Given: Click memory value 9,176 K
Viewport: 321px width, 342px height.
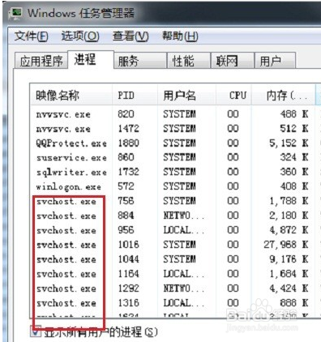Looking at the screenshot, I should [x=289, y=259].
